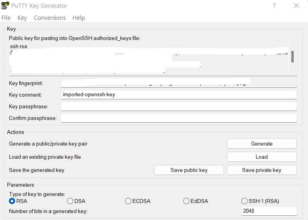Click the Generate button
Viewport: 308px width, 220px height.
coord(262,144)
